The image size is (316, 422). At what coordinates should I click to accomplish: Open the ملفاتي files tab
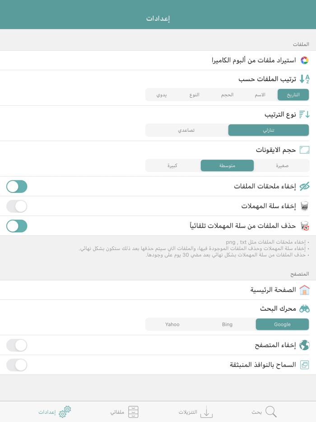(x=125, y=412)
